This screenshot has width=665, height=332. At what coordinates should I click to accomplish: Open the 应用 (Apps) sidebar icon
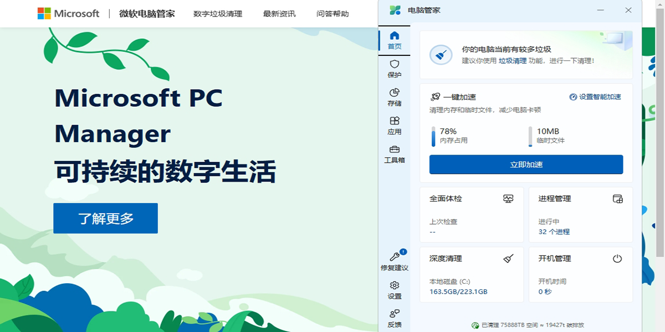click(x=395, y=121)
